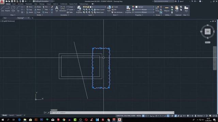Select the Line tool
This screenshot has height=122, width=218.
pyautogui.click(x=3, y=8)
